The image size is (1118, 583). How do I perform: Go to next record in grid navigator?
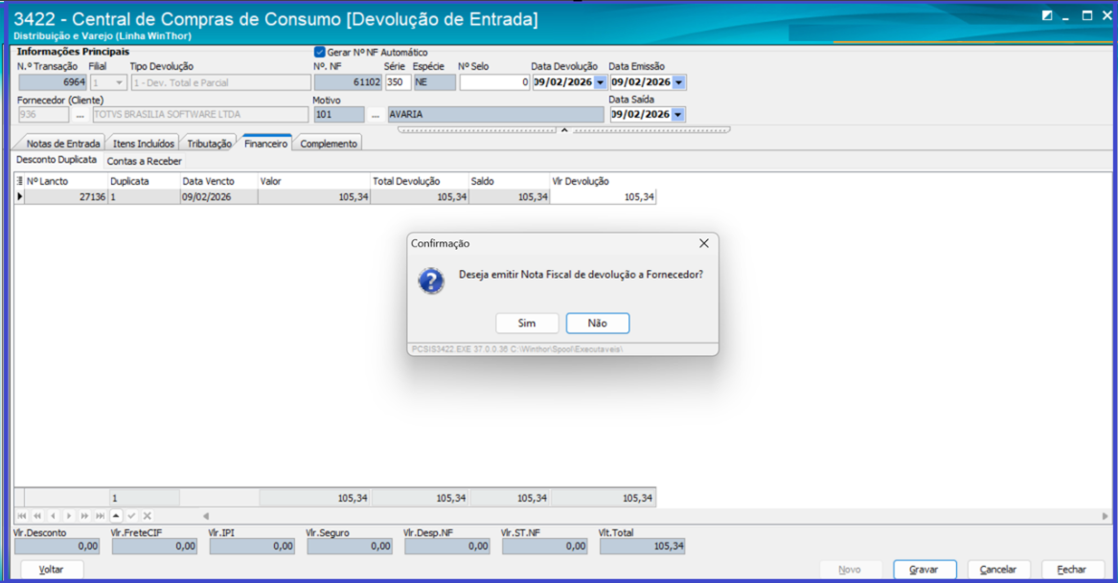pos(69,515)
